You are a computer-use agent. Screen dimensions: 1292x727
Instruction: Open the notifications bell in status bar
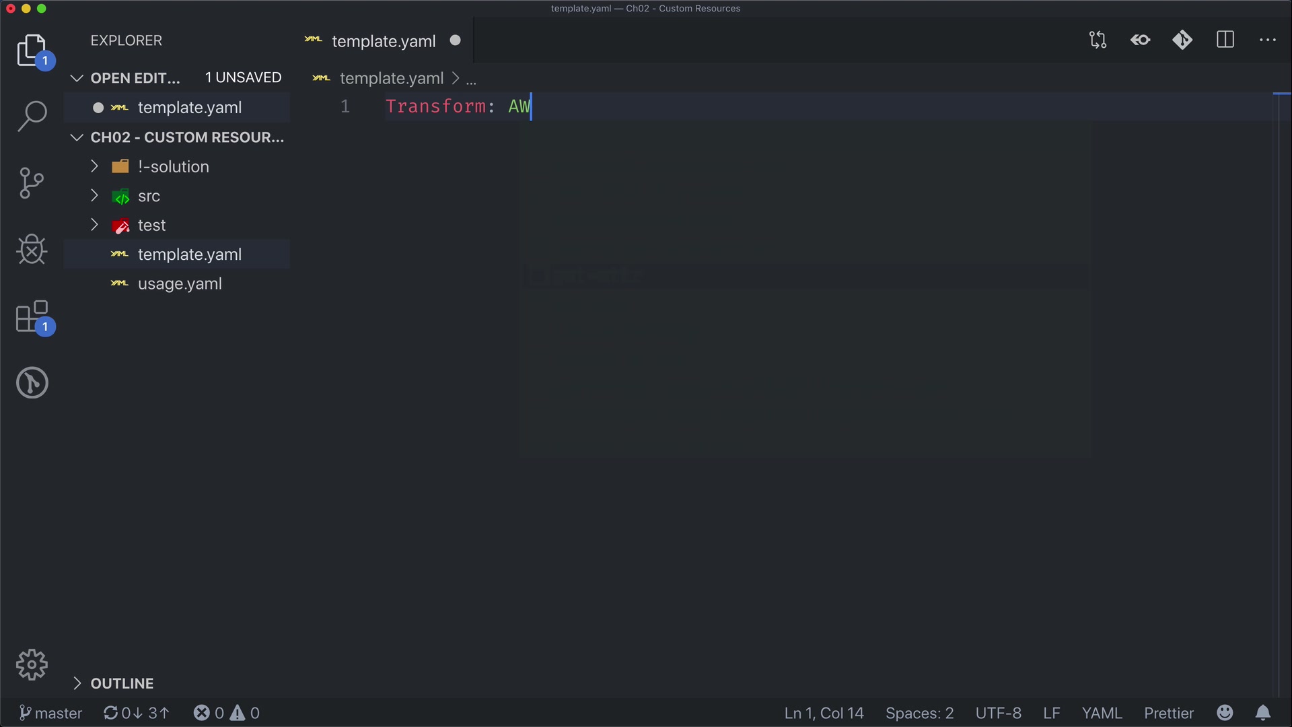pos(1263,713)
